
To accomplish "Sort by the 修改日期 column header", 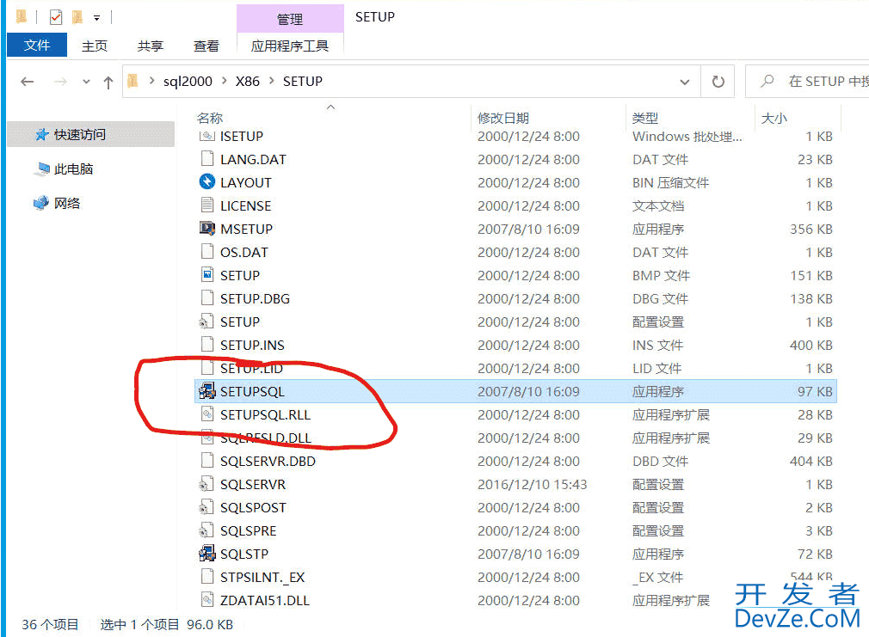I will click(x=503, y=118).
